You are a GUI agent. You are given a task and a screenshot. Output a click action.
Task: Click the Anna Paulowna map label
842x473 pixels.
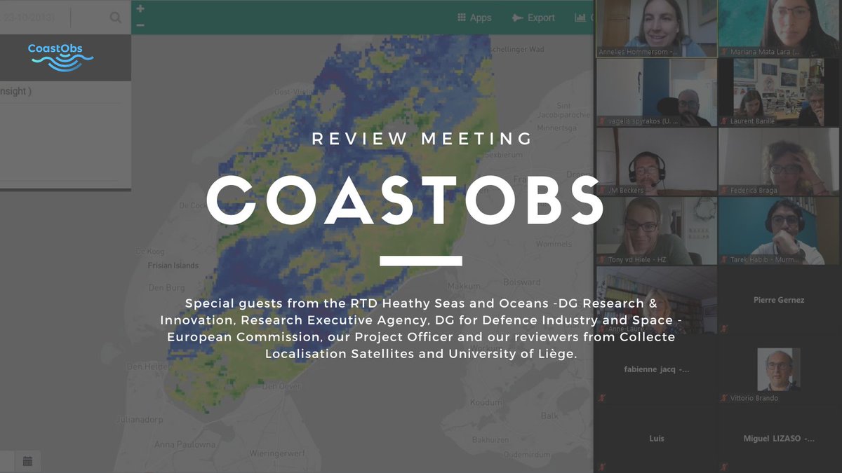[x=185, y=444]
